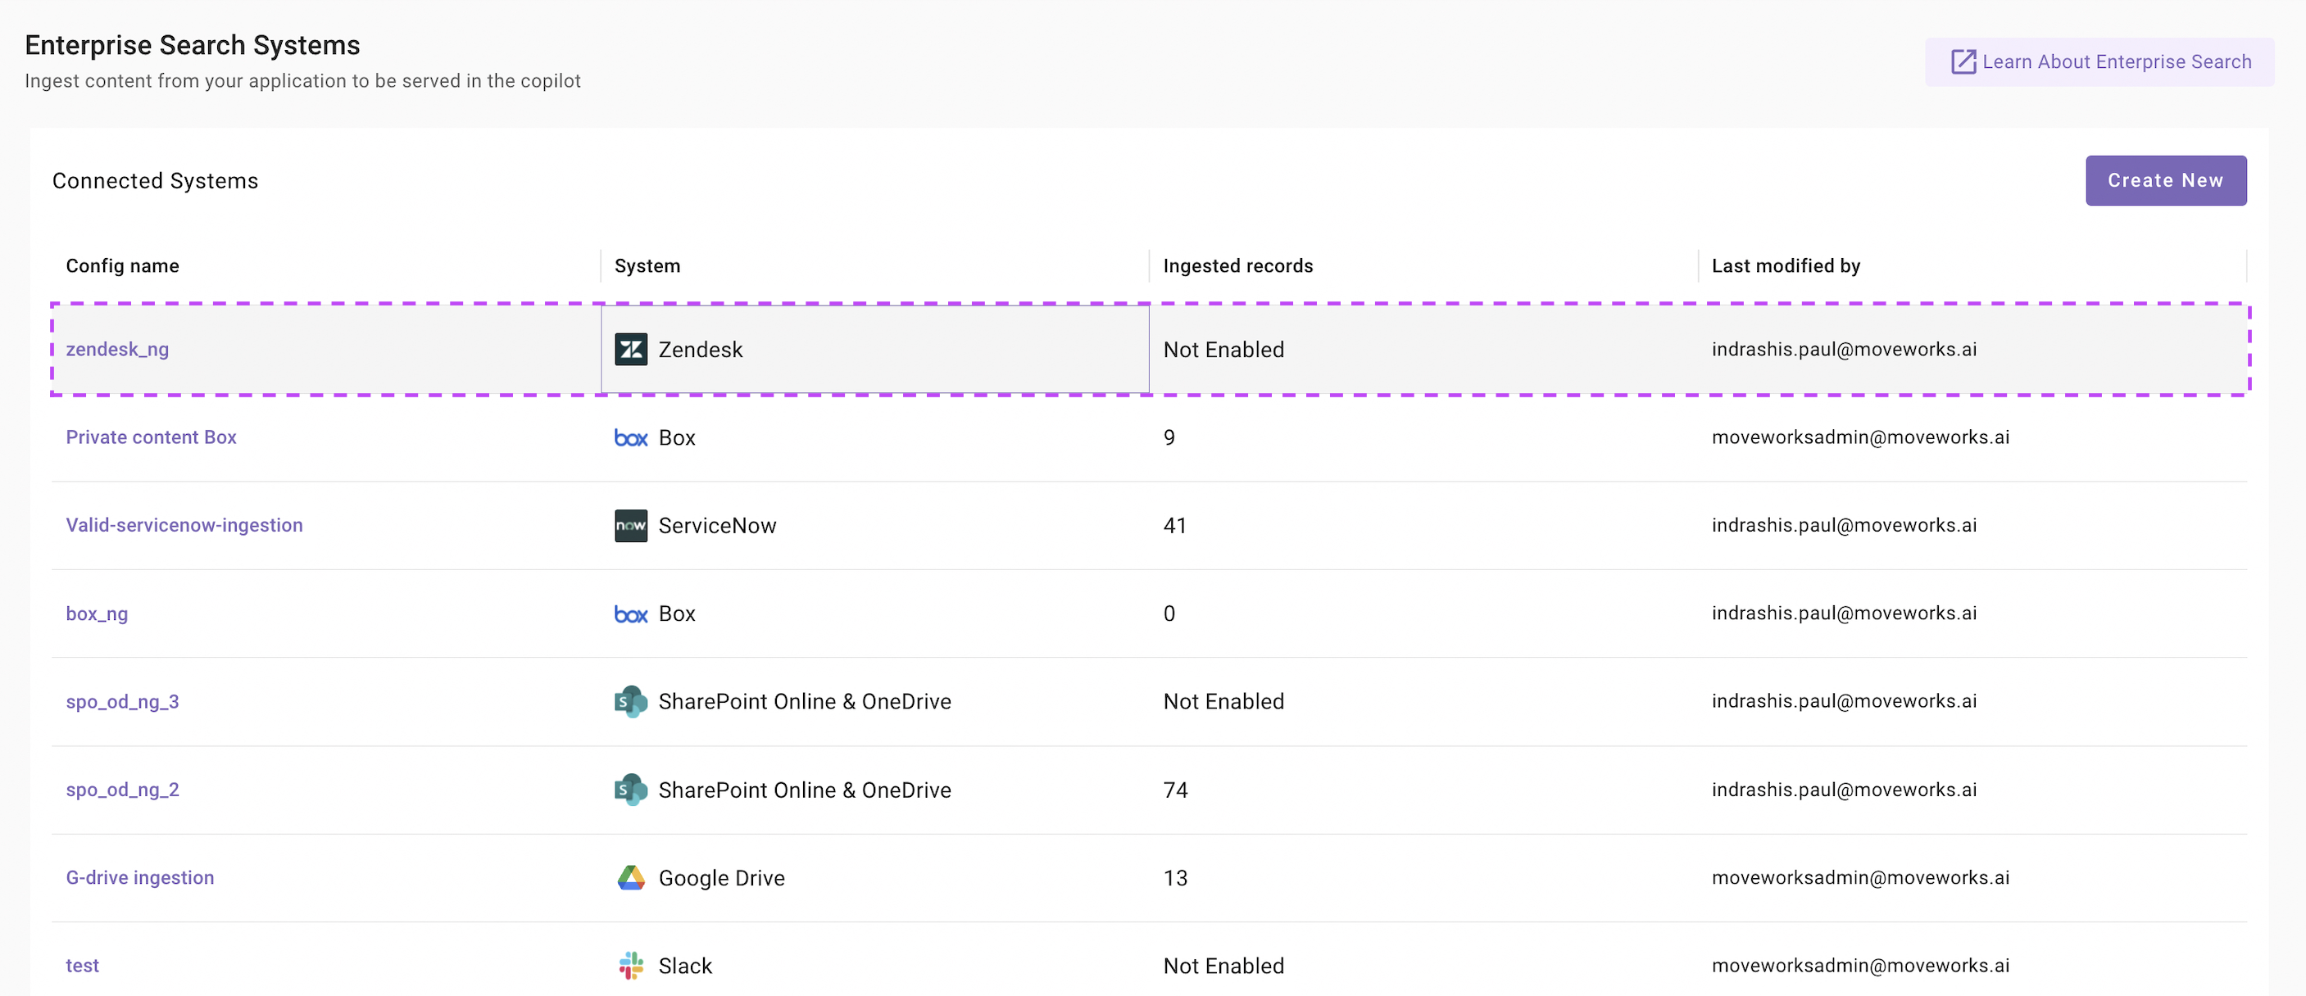Click the SharePoint icon in spo_od_ng_3 row

(630, 702)
